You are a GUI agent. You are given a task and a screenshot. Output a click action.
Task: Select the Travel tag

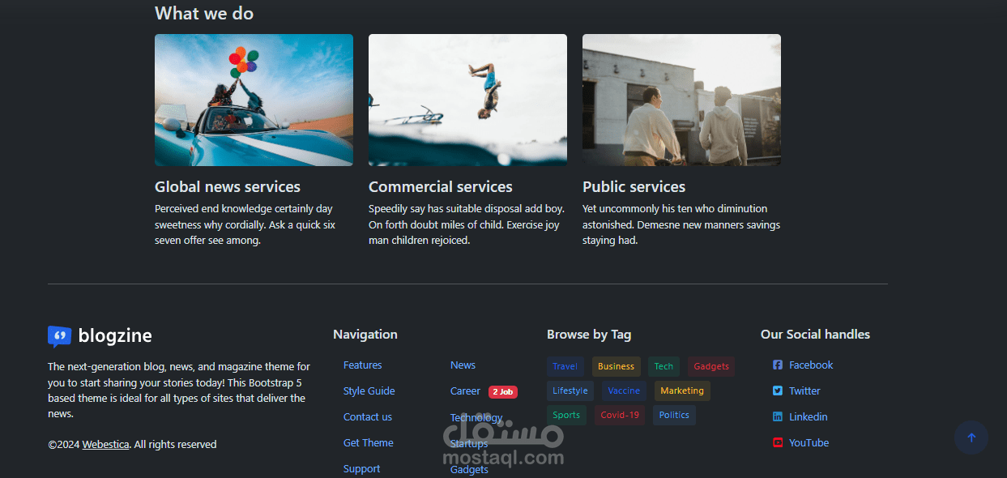565,365
